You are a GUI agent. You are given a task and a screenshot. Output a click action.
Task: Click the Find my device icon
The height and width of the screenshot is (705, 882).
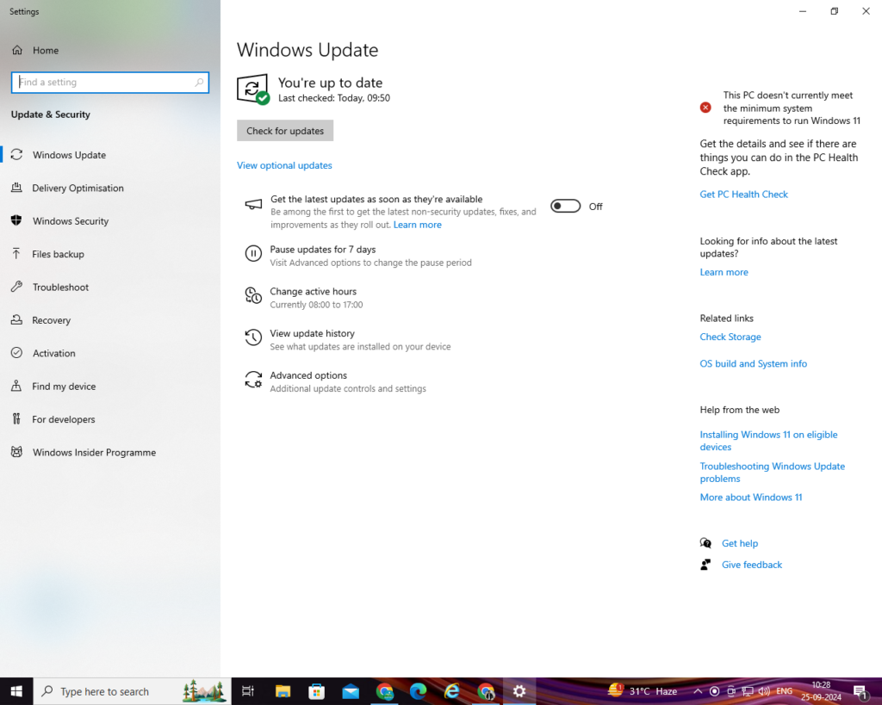point(16,387)
